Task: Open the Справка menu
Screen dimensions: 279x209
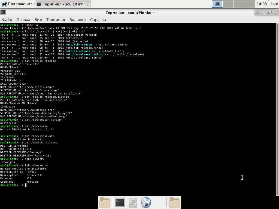Action: tap(98, 20)
